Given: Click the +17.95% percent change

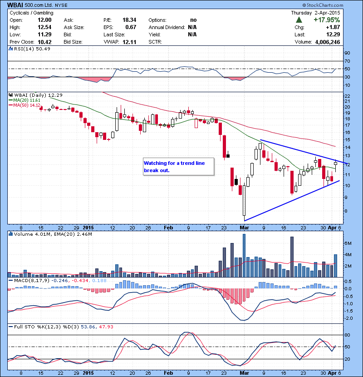Looking at the screenshot, I should [x=327, y=20].
